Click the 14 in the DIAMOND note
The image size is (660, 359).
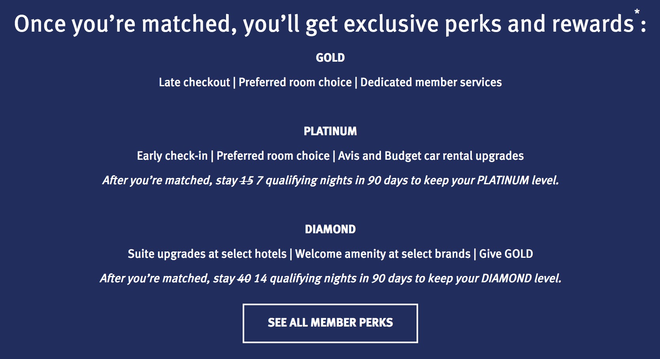pos(260,279)
